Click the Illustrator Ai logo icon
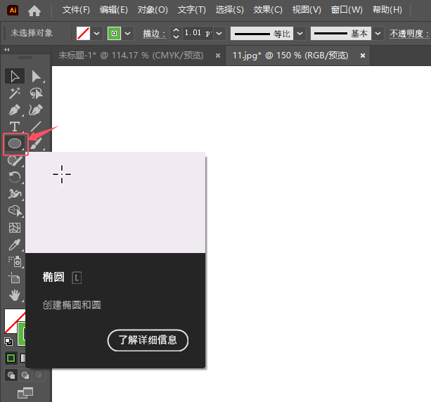The image size is (431, 402). coord(13,10)
